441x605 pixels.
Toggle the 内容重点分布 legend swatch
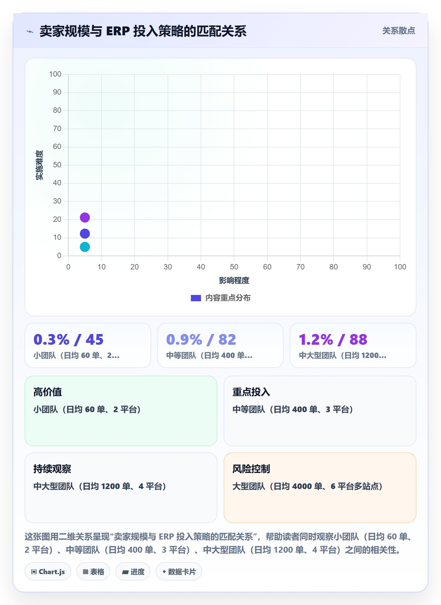pyautogui.click(x=196, y=298)
